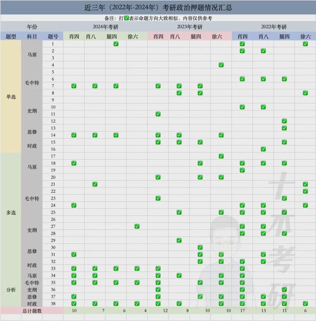Click the row 38 checkmark under 2022 徐六
This screenshot has width=316, height=321.
coord(305,303)
